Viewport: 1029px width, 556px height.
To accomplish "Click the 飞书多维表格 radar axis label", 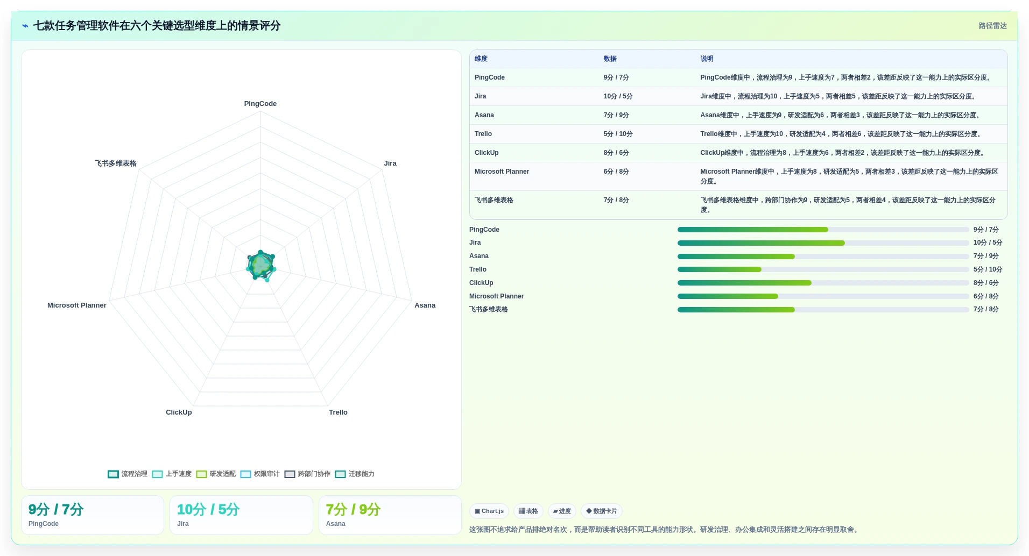I will click(116, 163).
